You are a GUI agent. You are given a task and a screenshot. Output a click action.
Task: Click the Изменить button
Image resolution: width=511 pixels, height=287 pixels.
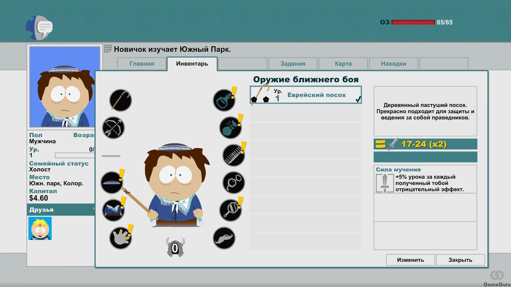[x=410, y=260]
